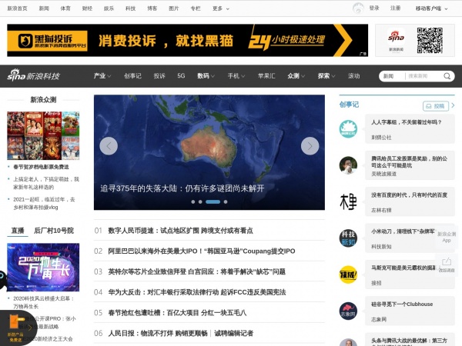Go to next carousel slide arrow
Screen dimensions: 462x346
click(x=310, y=146)
